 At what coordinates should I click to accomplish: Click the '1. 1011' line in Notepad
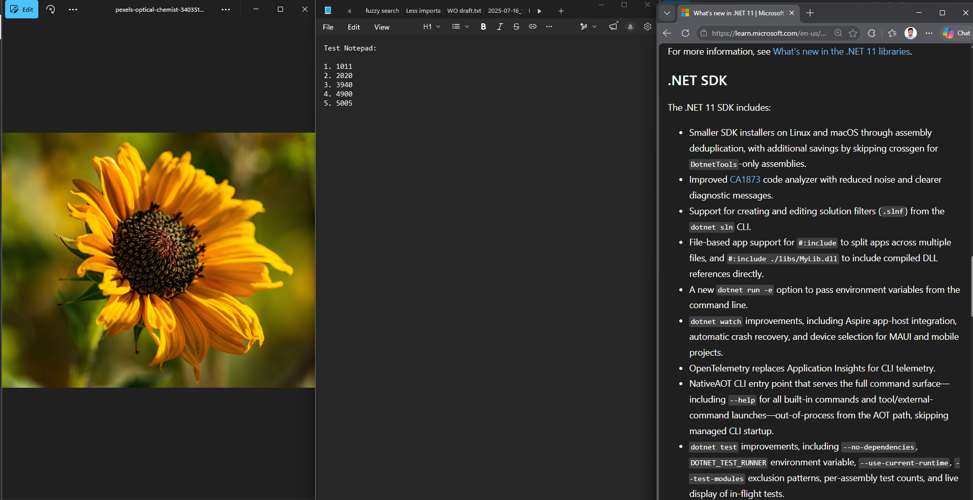pyautogui.click(x=338, y=66)
